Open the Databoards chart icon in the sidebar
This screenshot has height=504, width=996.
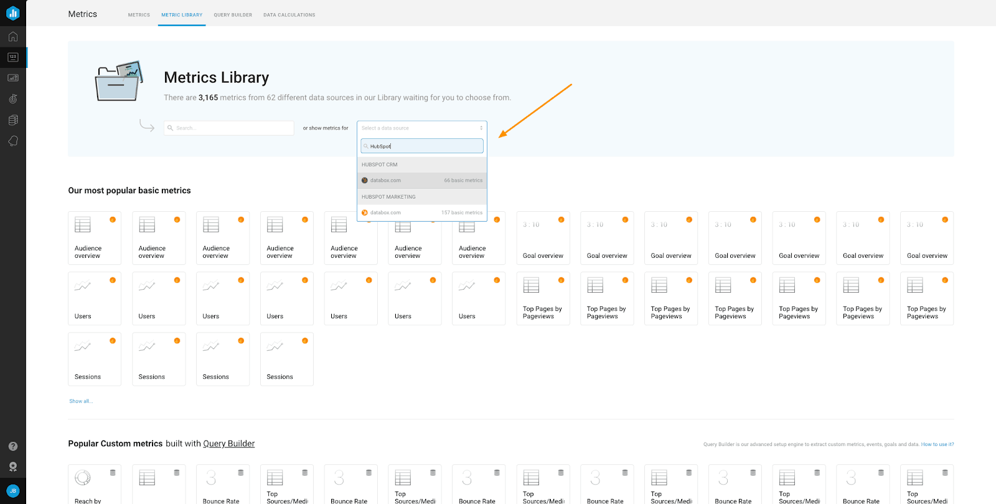pyautogui.click(x=13, y=78)
